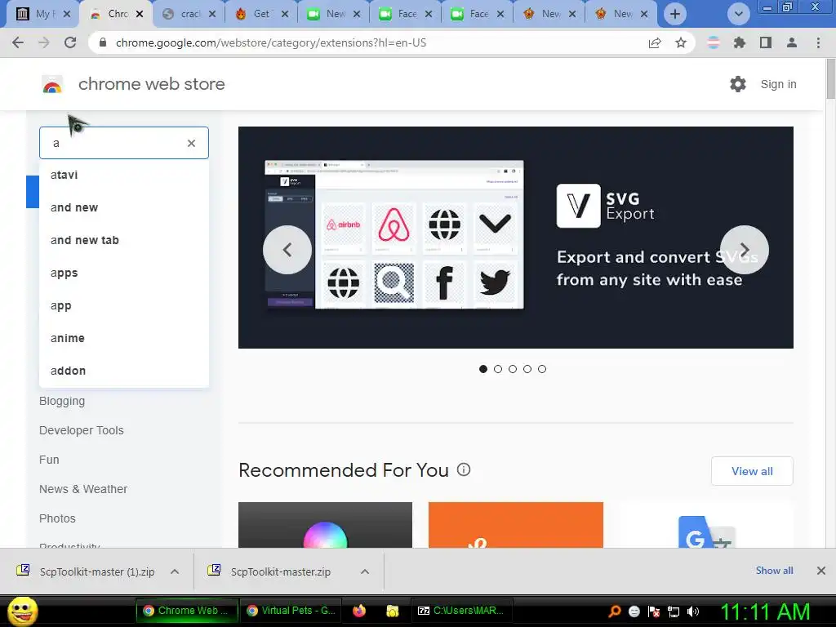836x627 pixels.
Task: Open the Chrome profile avatar menu
Action: (792, 42)
